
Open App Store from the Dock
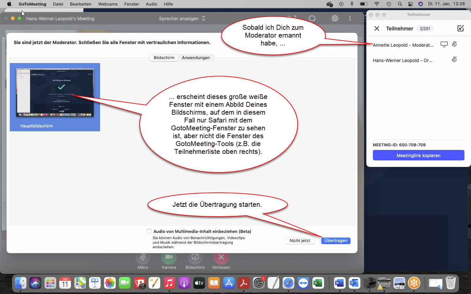229,283
